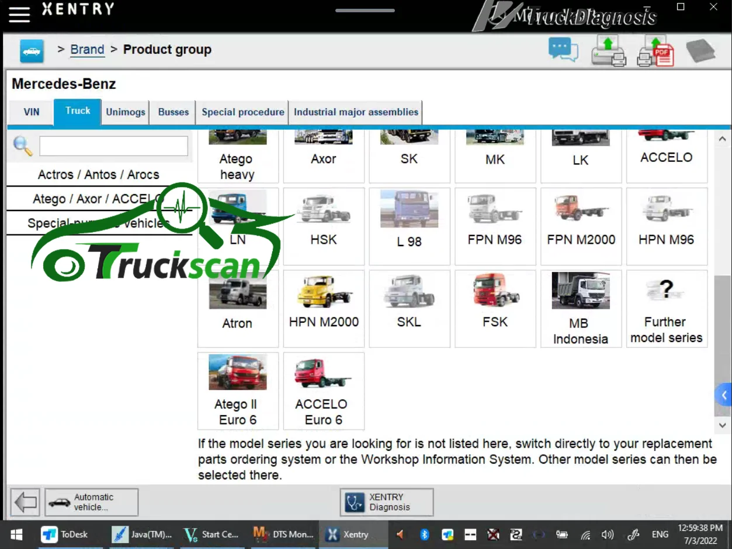Image resolution: width=732 pixels, height=549 pixels.
Task: Select the Atron model series tile
Action: (x=237, y=309)
